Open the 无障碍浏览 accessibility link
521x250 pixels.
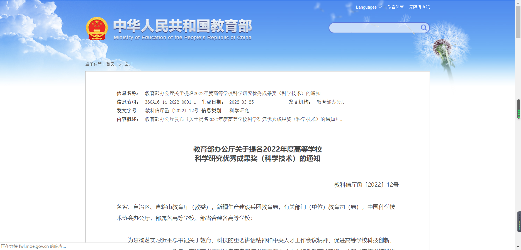click(419, 7)
